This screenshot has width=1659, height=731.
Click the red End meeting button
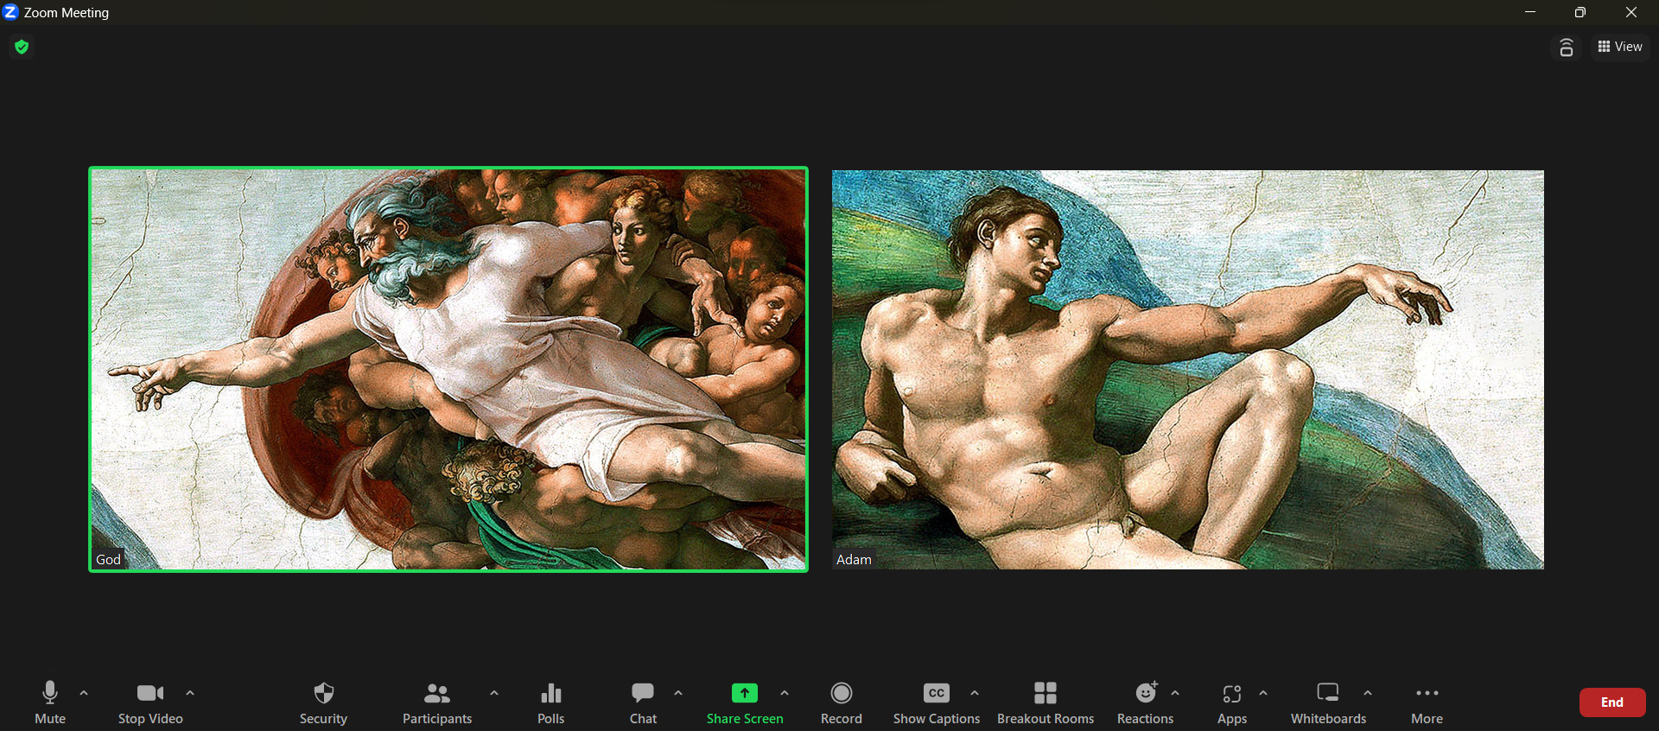(1612, 702)
